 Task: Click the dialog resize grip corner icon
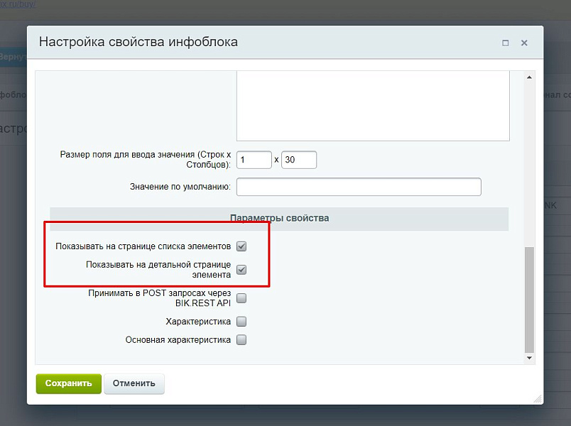[538, 399]
